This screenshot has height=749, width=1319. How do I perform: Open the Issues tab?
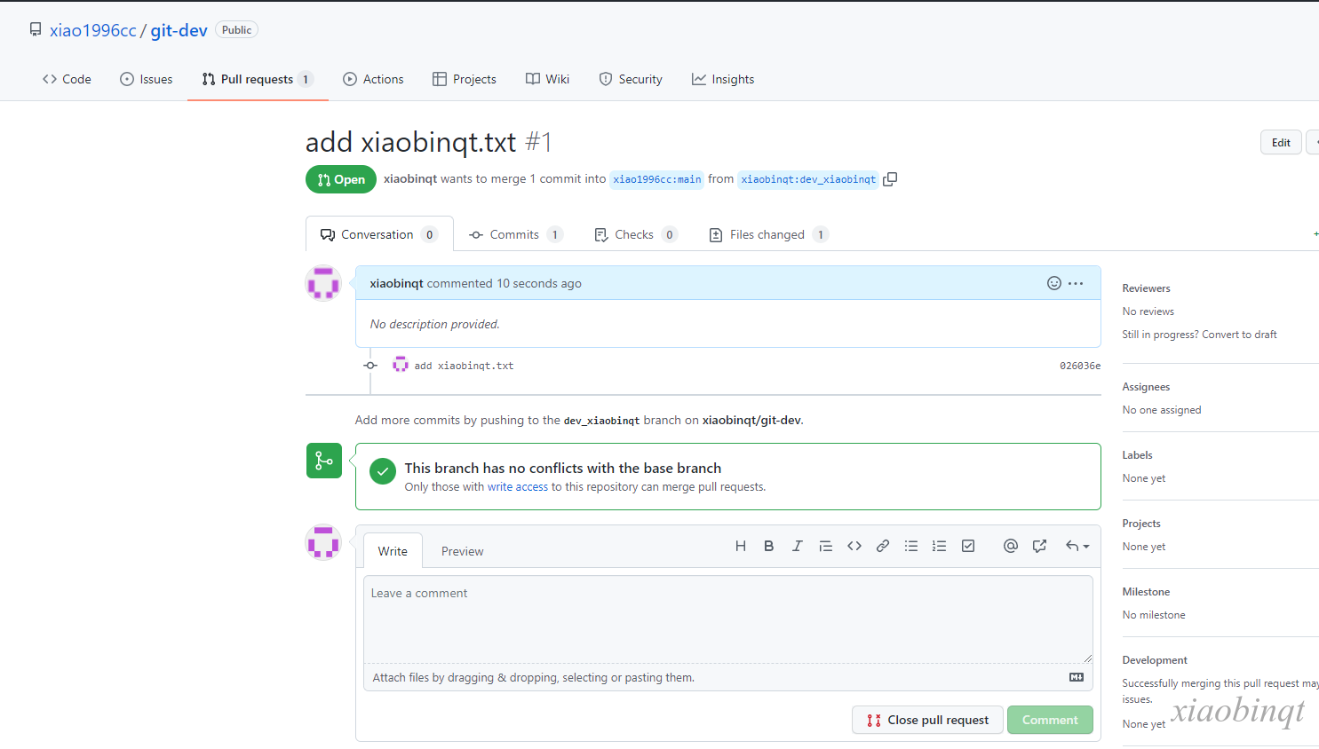coord(147,79)
